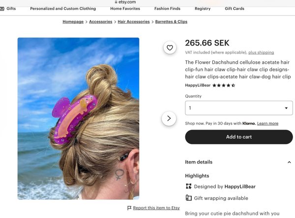Collapse the Item details section

289,162
